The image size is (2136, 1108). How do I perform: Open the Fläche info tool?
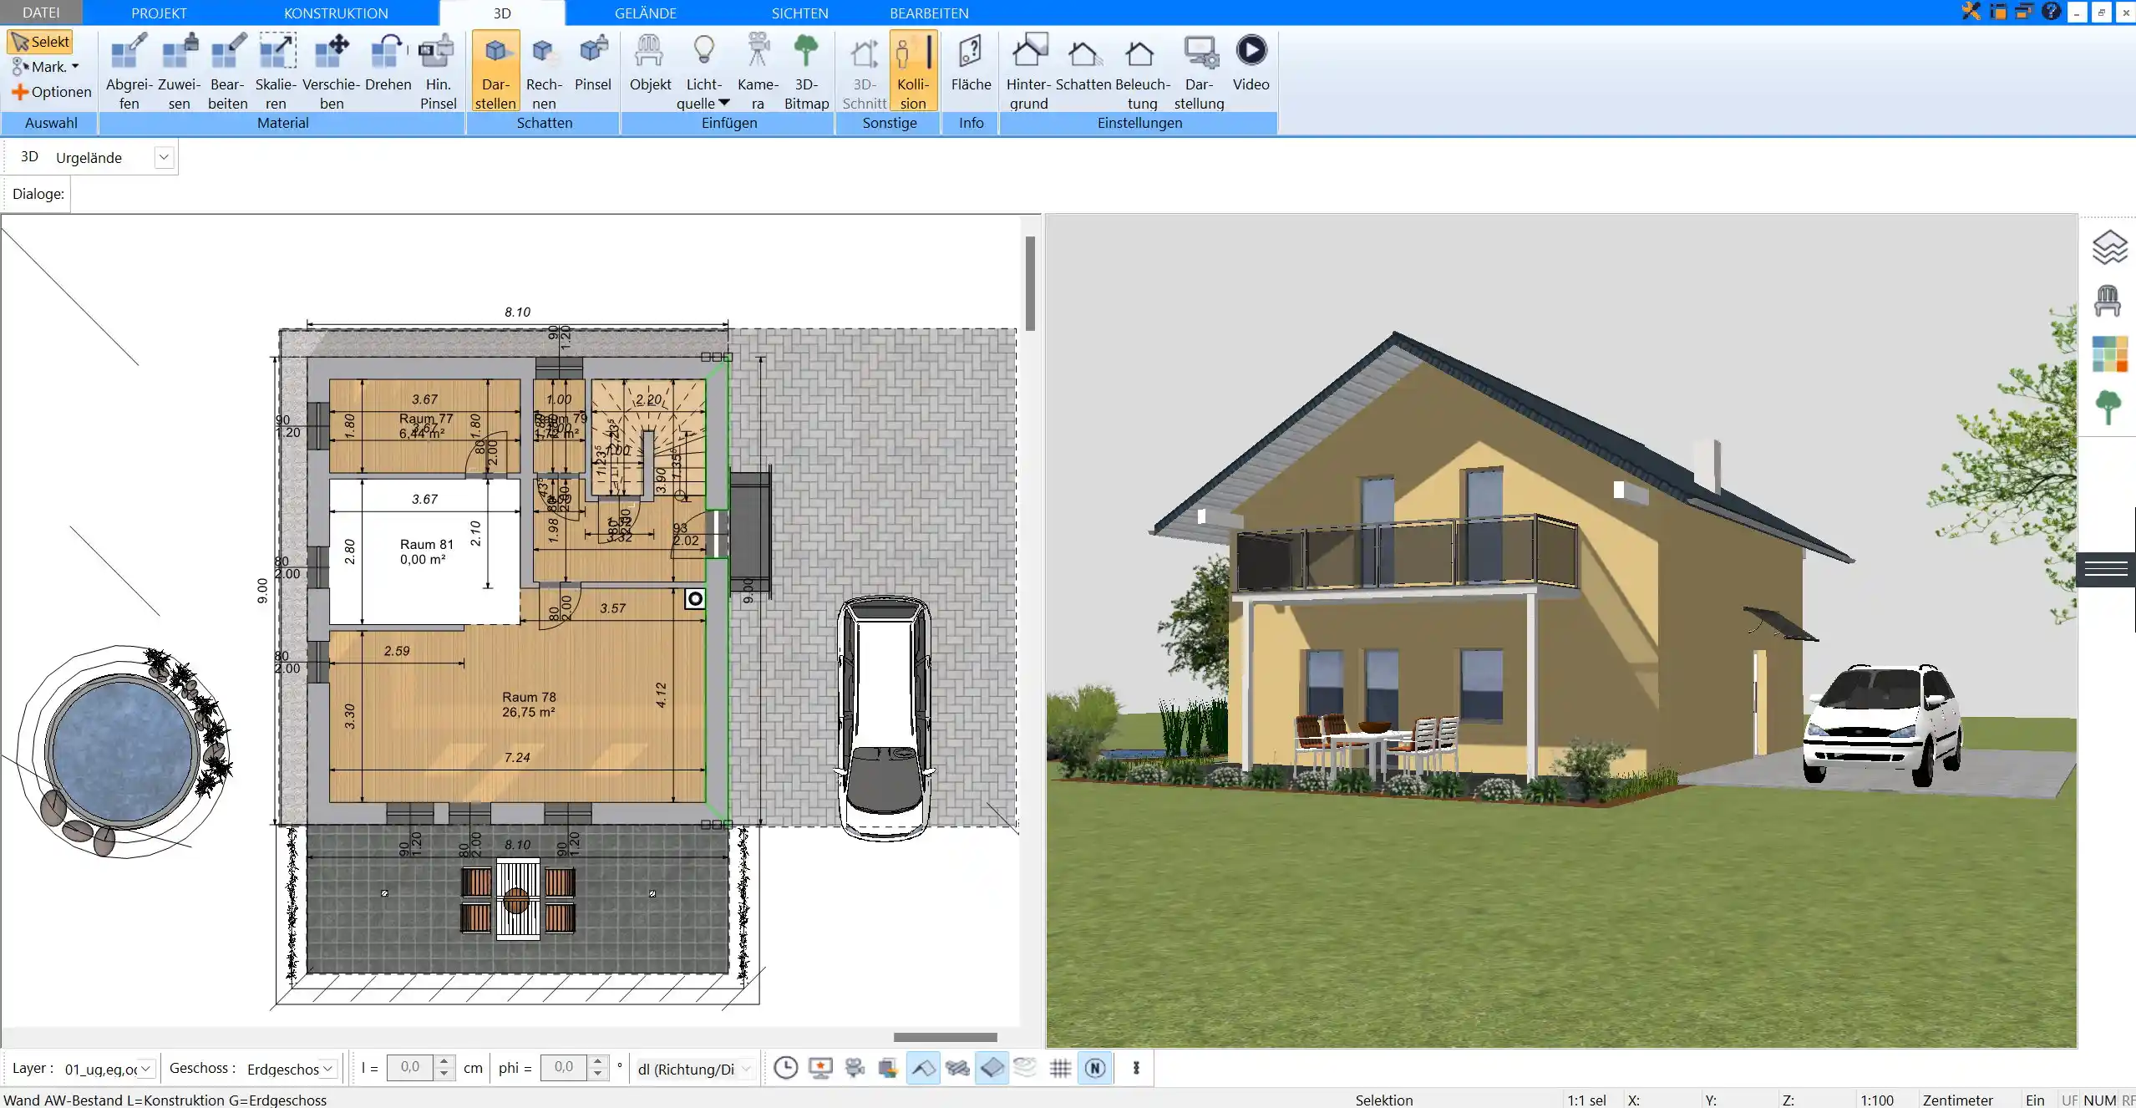[x=971, y=63]
